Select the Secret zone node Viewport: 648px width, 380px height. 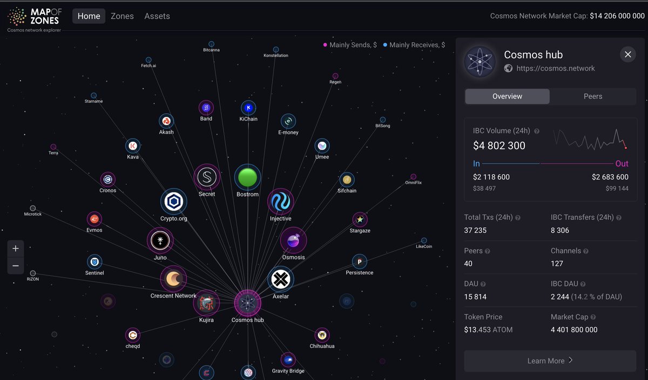pyautogui.click(x=207, y=177)
